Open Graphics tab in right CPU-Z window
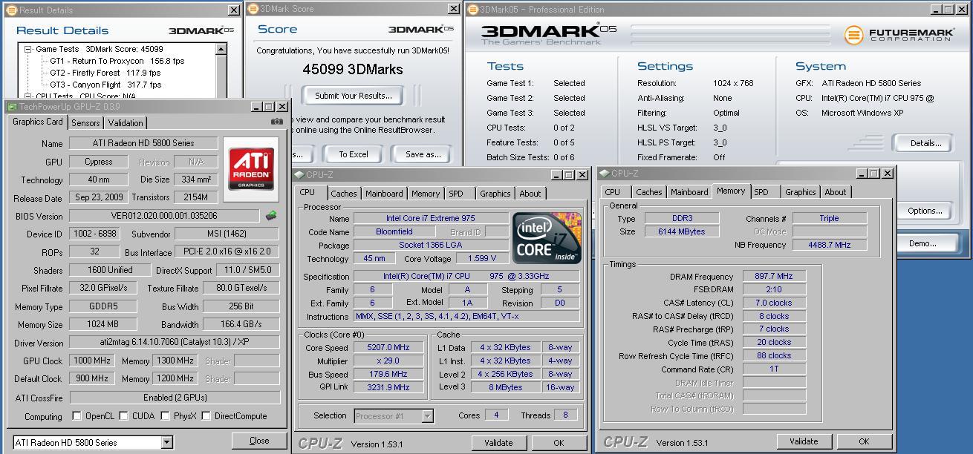This screenshot has height=454, width=973. pos(800,192)
